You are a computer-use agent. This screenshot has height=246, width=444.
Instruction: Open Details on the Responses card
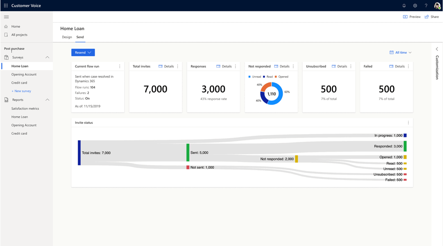[x=223, y=66]
